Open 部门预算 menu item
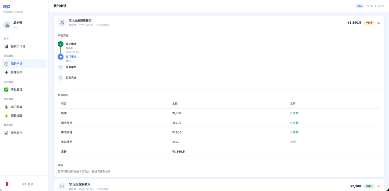Screen dimensions: 389x191 click(24, 107)
